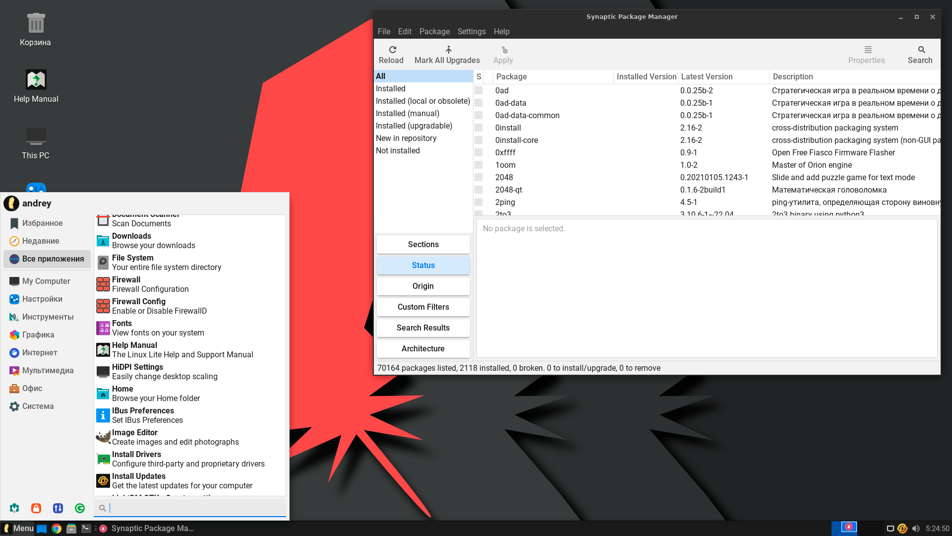Click the Architecture filter button
This screenshot has width=952, height=536.
[x=423, y=348]
